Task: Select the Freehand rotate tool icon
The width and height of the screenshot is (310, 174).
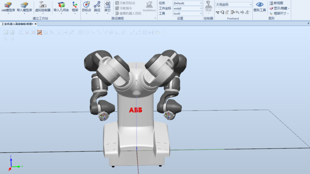Action: (x=222, y=12)
